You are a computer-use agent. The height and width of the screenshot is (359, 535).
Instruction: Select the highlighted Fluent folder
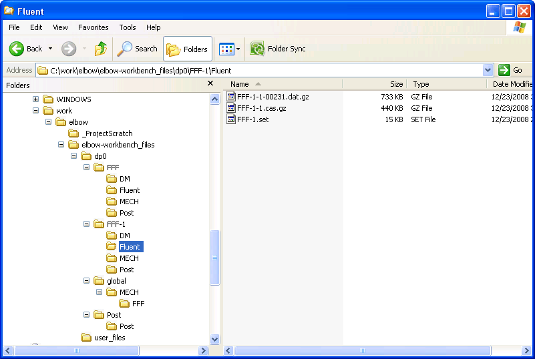click(x=131, y=247)
